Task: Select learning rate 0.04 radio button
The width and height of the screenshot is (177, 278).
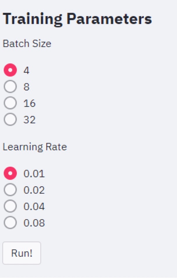Action: [10, 206]
